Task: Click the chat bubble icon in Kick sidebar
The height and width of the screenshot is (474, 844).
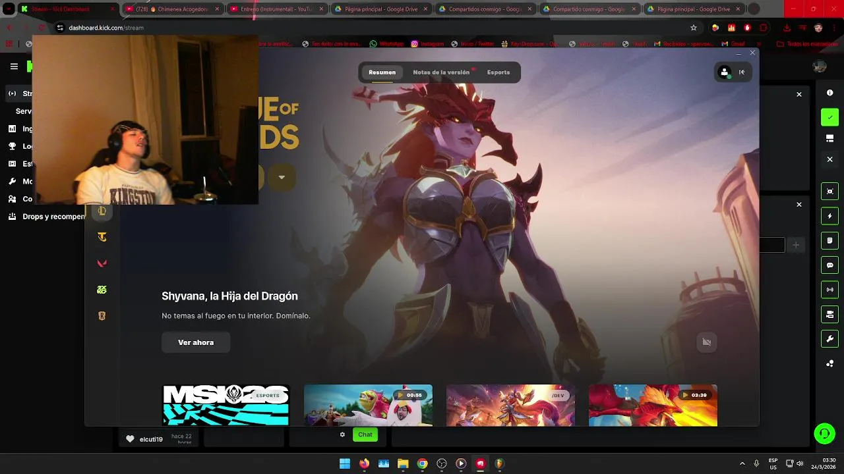Action: click(x=829, y=265)
